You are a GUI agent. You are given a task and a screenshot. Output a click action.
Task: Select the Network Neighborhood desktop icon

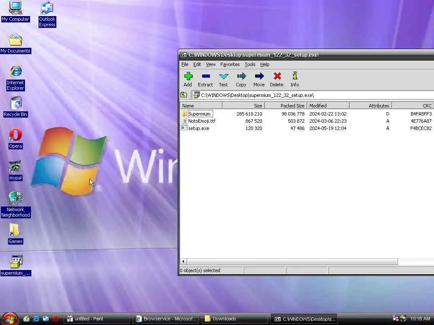click(x=16, y=205)
